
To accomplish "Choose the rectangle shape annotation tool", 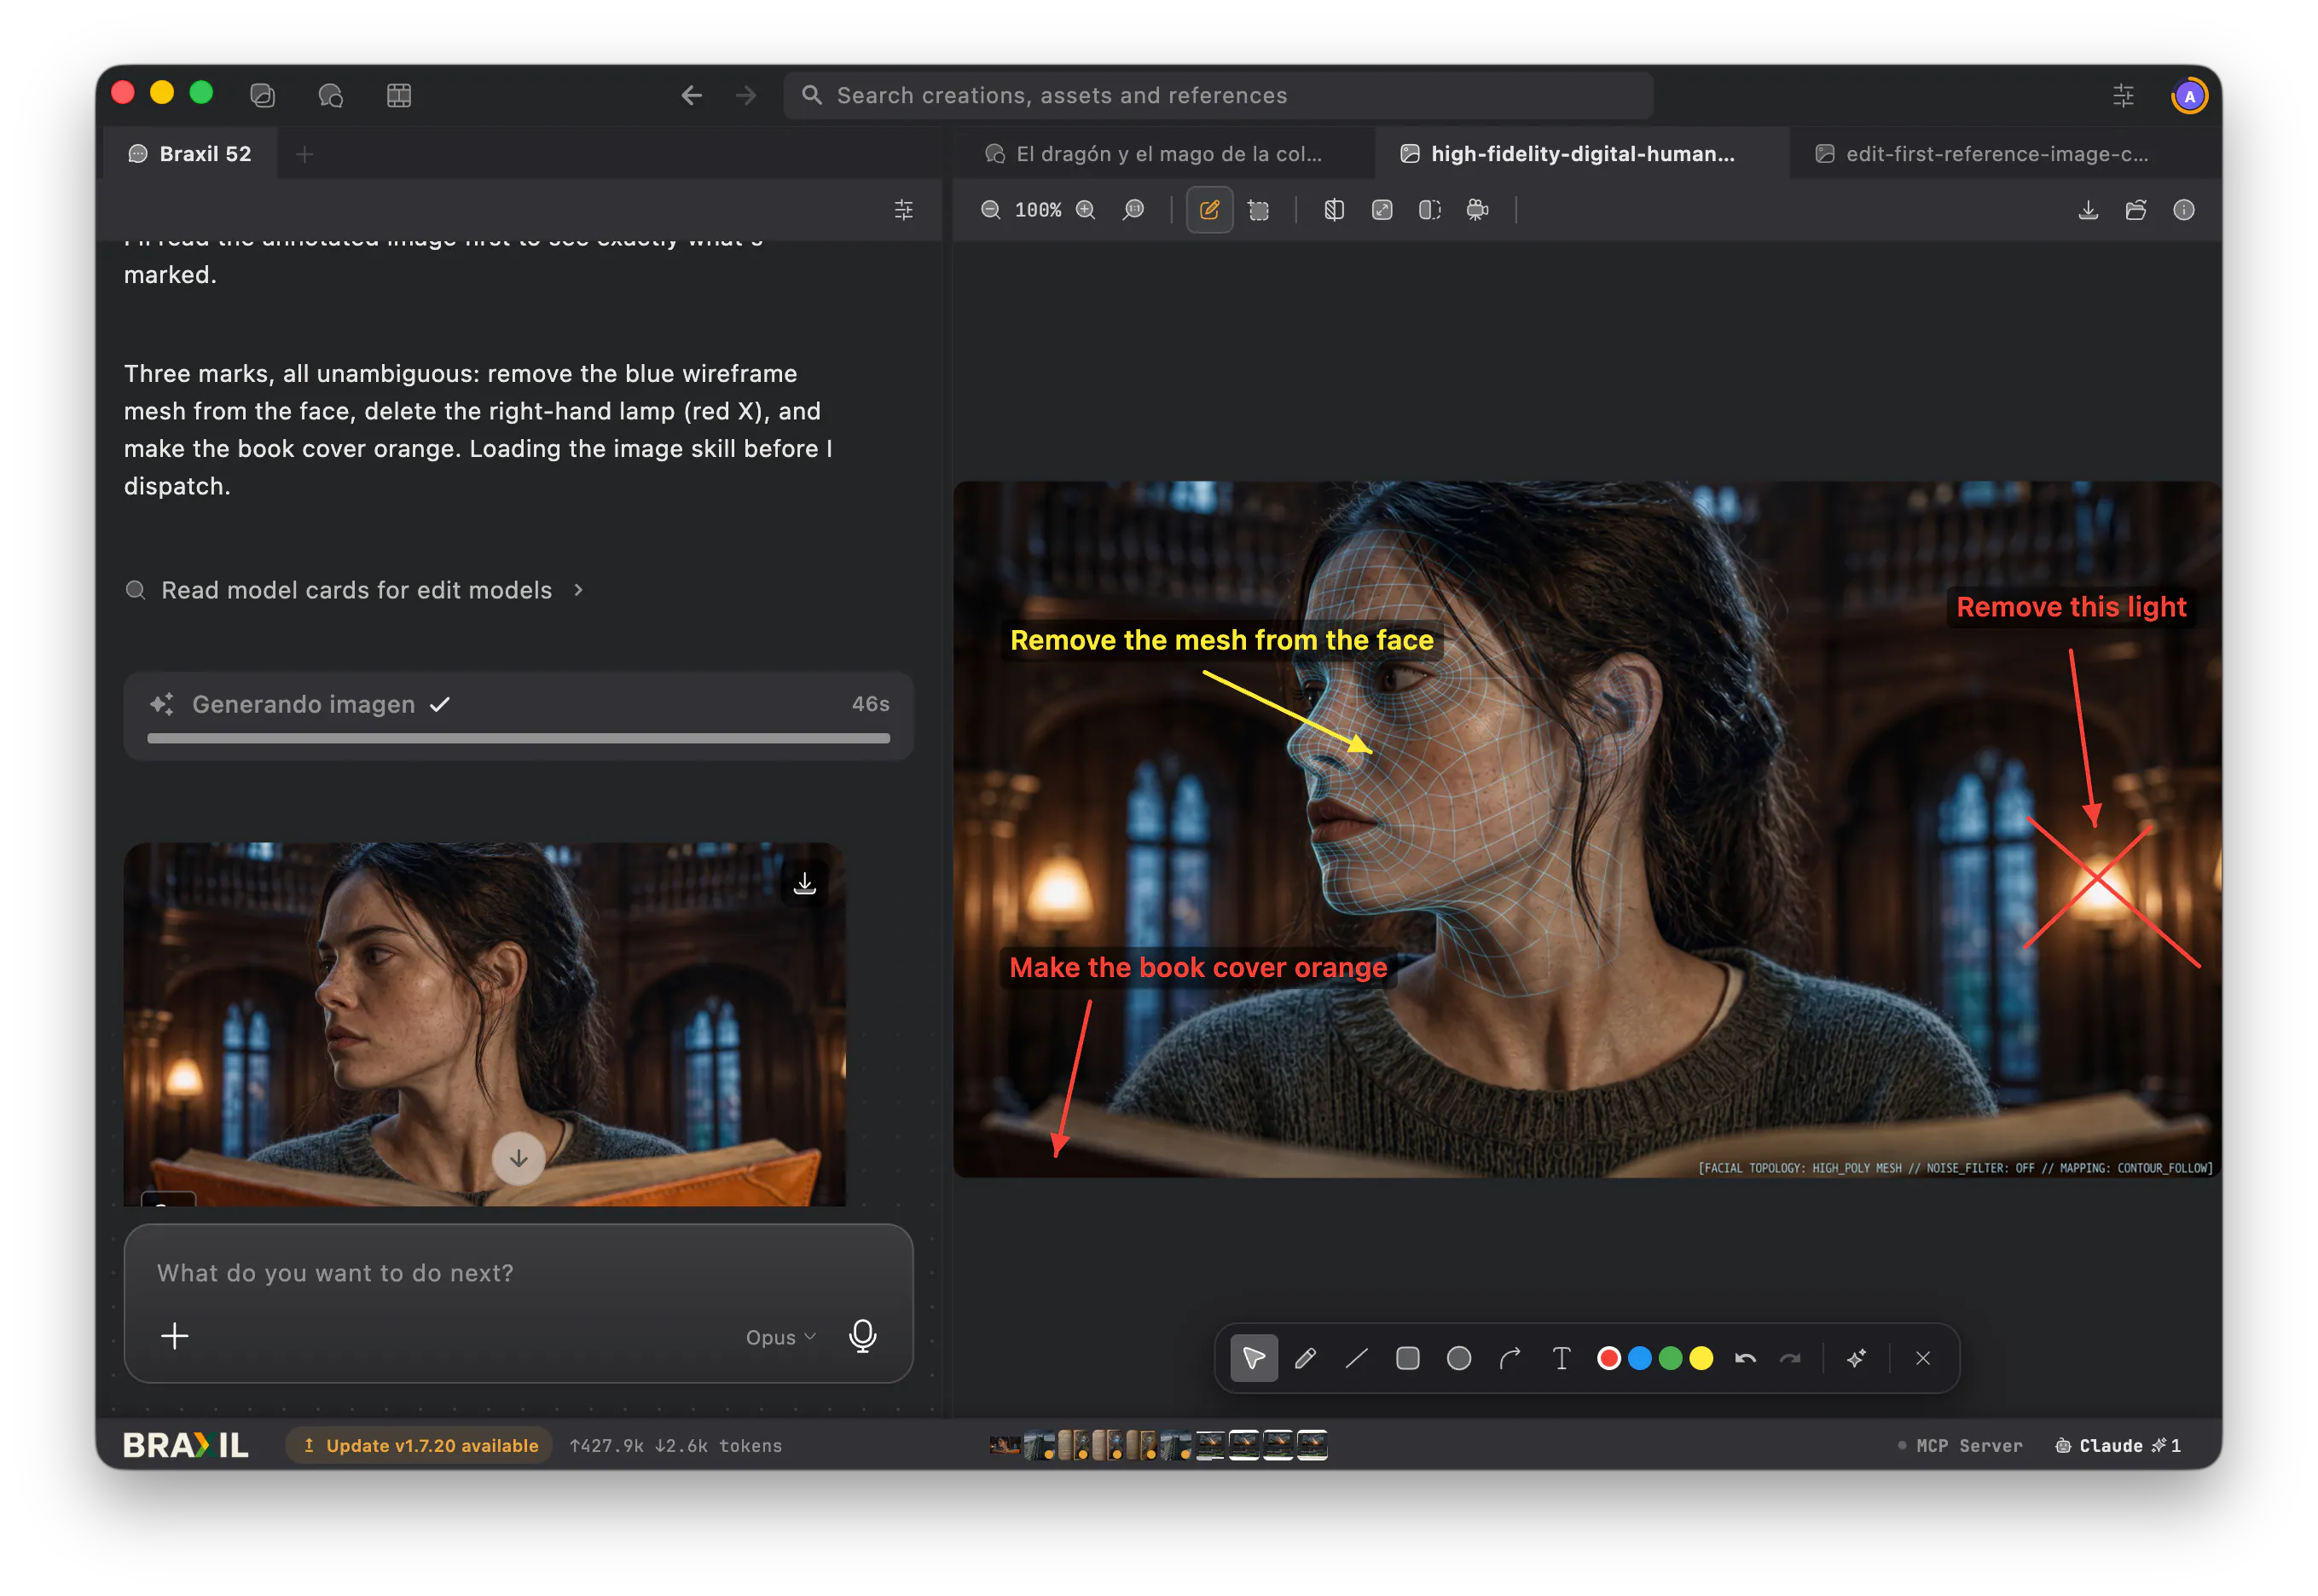I will pos(1406,1358).
